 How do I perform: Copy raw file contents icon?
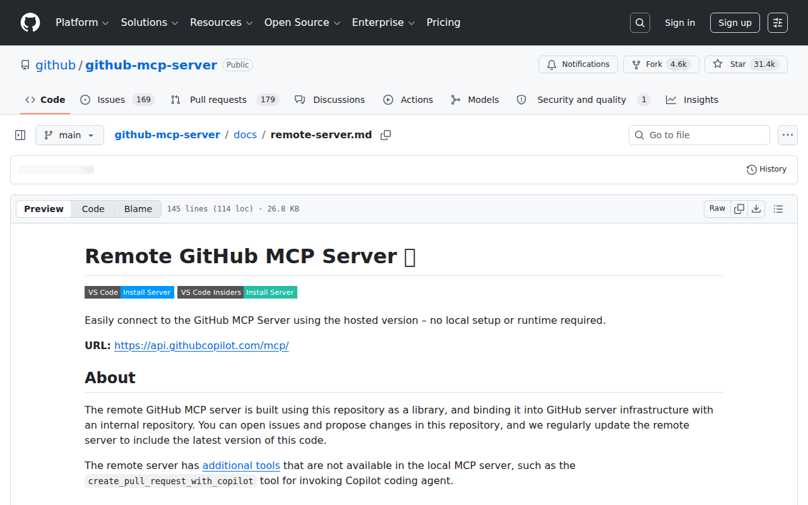739,209
